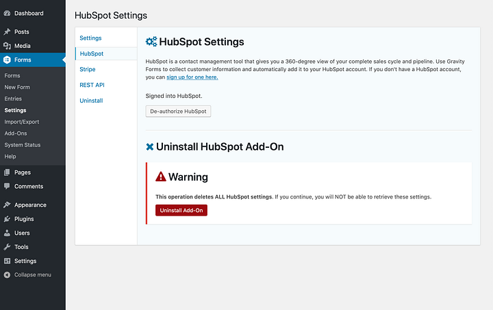This screenshot has height=310, width=493.
Task: Click the 'This operation deletes ALL HubSpot settings' text
Action: (214, 197)
